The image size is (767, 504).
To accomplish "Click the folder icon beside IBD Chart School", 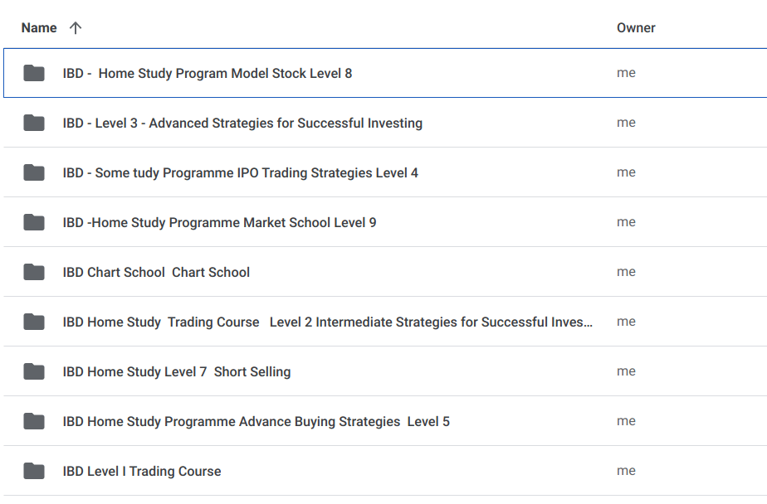I will click(x=33, y=272).
